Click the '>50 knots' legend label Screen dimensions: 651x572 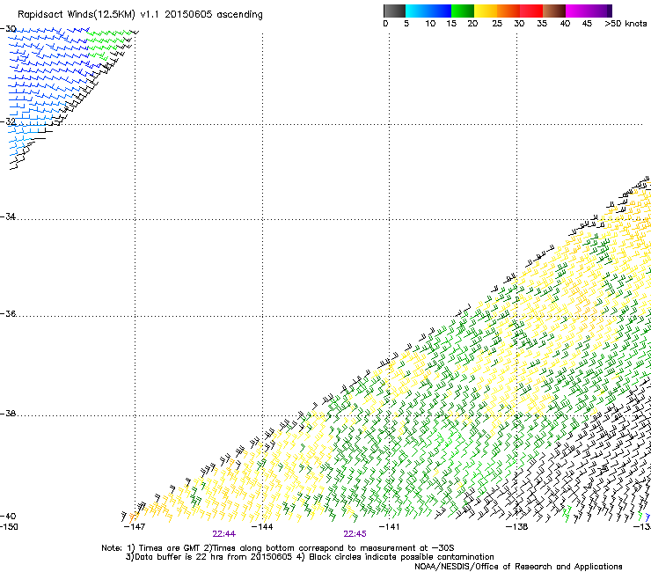(625, 24)
